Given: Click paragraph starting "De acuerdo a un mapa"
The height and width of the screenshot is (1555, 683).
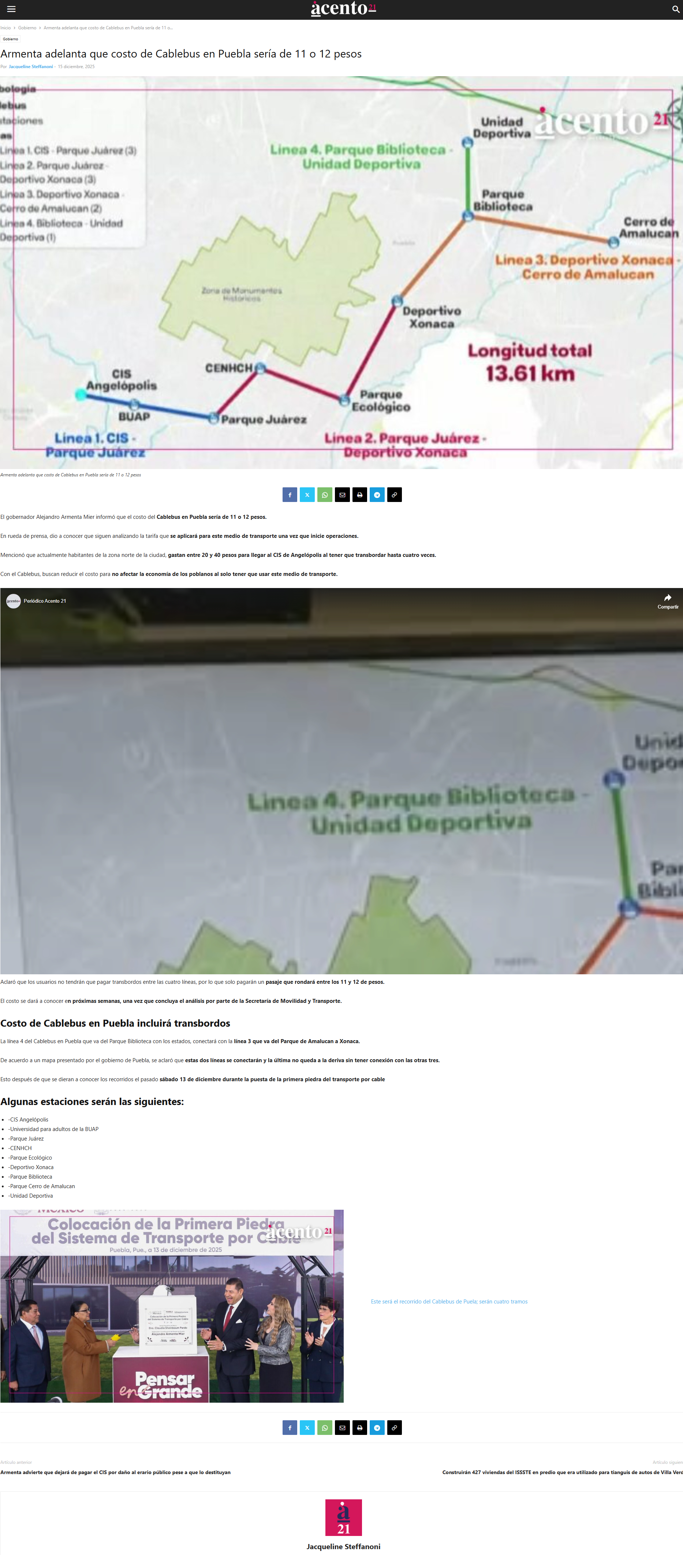Looking at the screenshot, I should coord(220,1061).
